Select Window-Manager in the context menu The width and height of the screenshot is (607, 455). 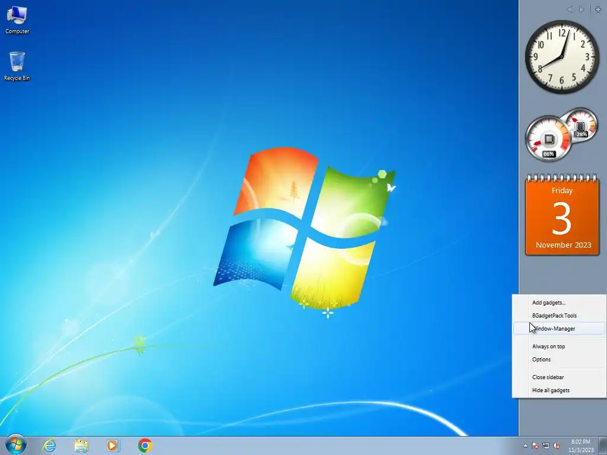(559, 328)
